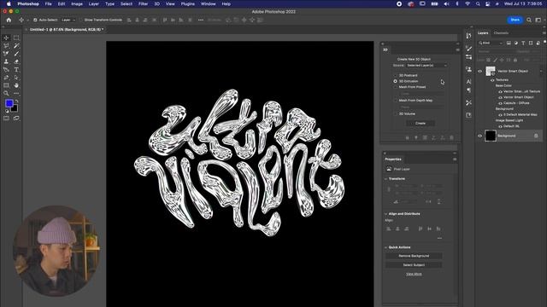Select the Rectangle shape tool
547x307 pixels.
pyautogui.click(x=6, y=85)
